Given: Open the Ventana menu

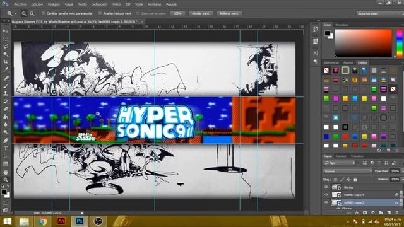Looking at the screenshot, I should point(154,4).
